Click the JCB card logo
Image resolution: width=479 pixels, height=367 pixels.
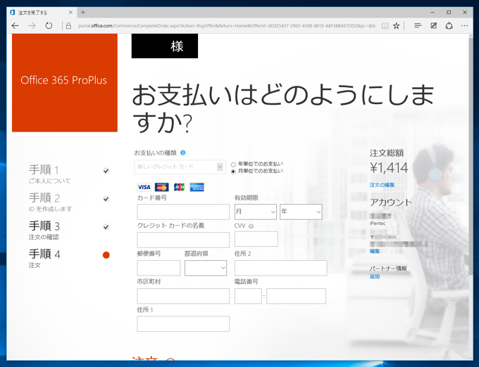[179, 187]
